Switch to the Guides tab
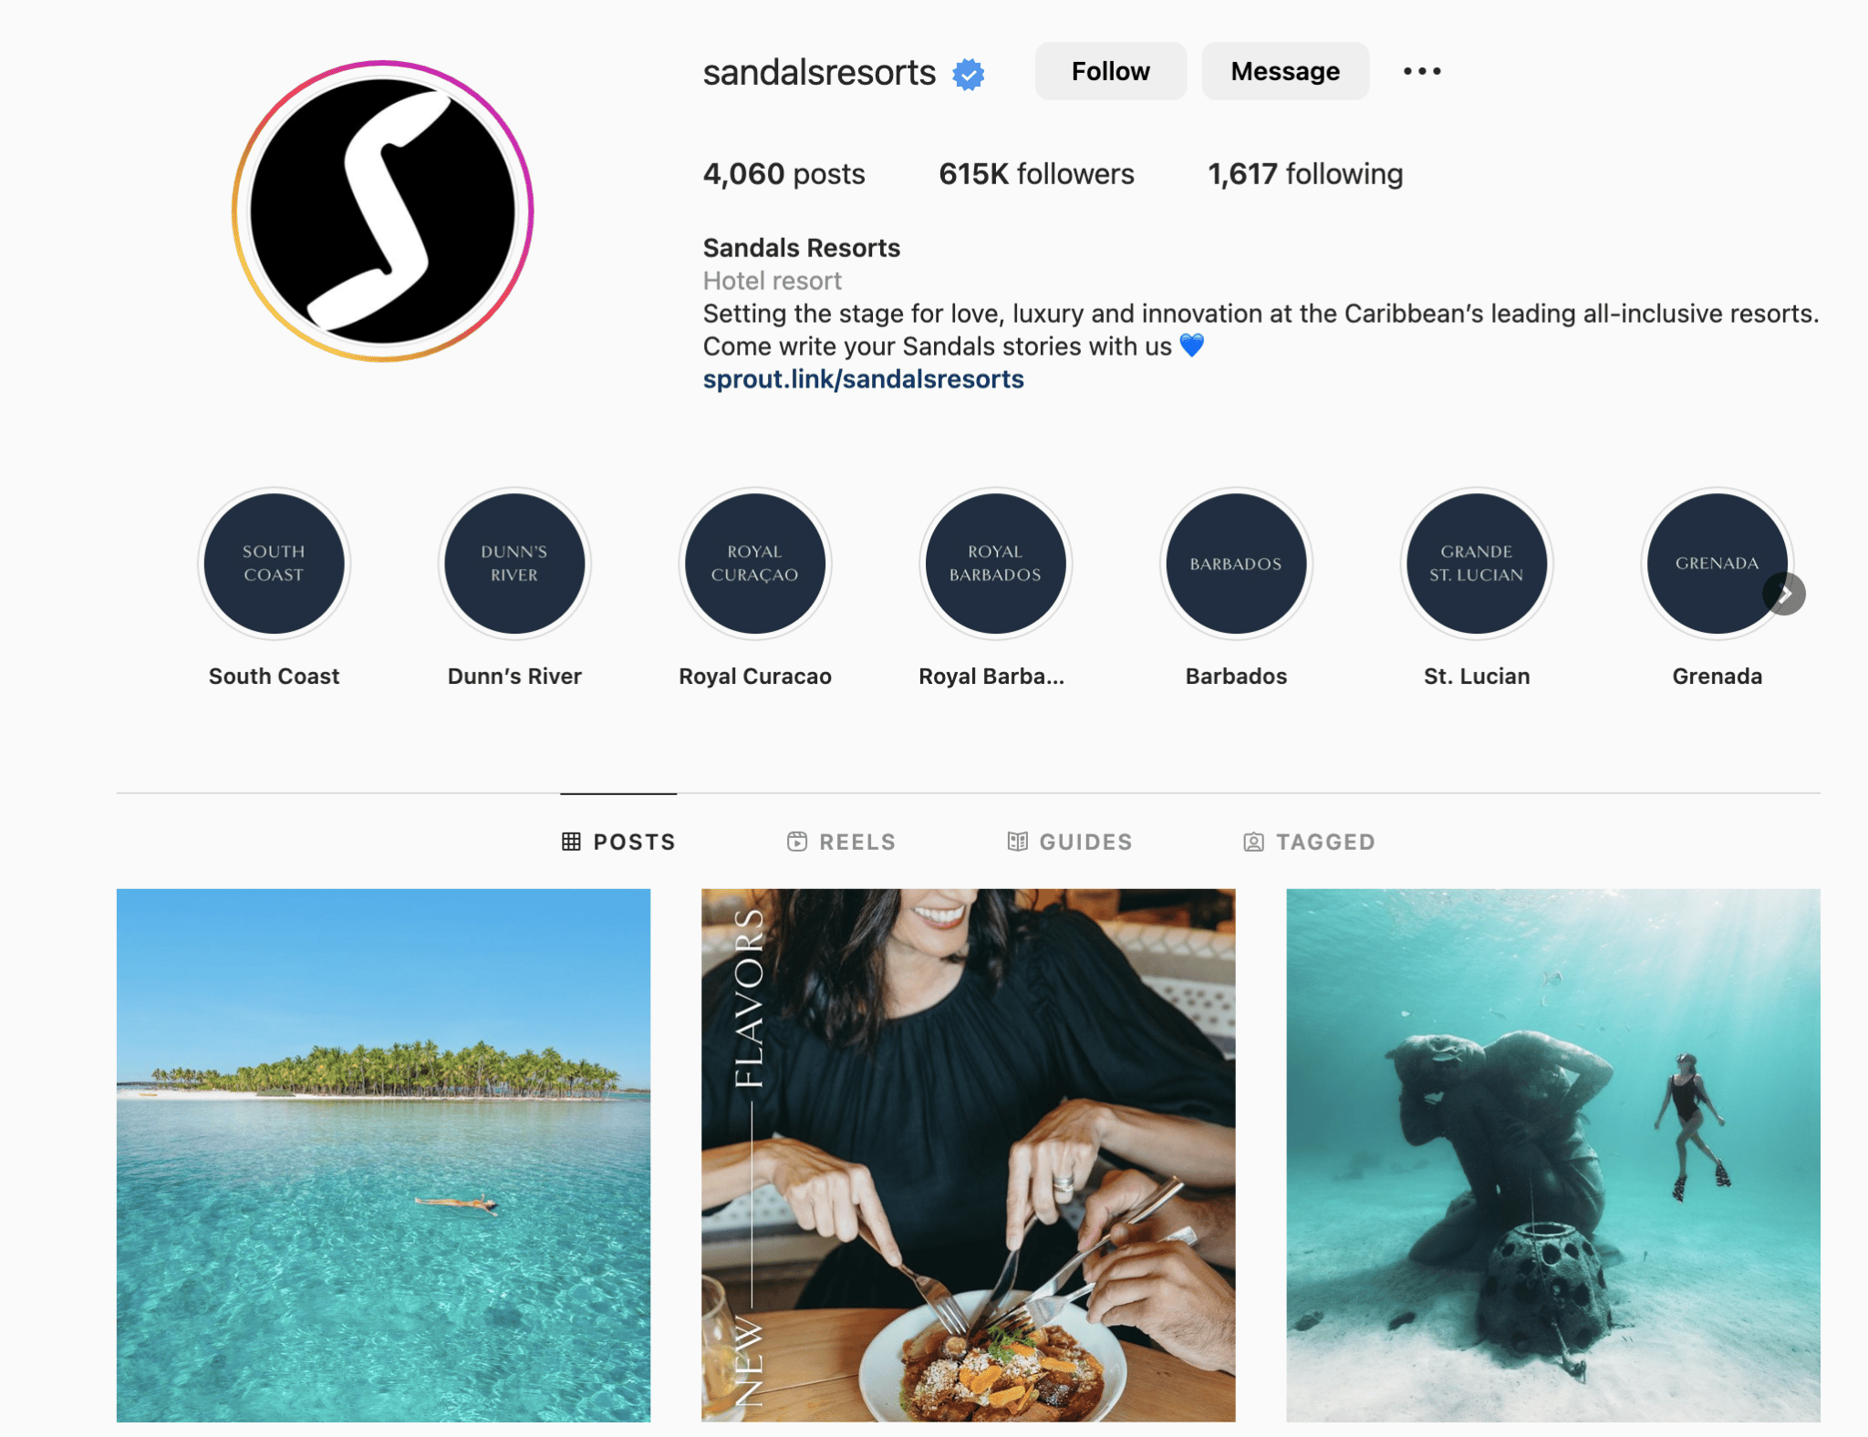This screenshot has height=1437, width=1868. point(1069,842)
